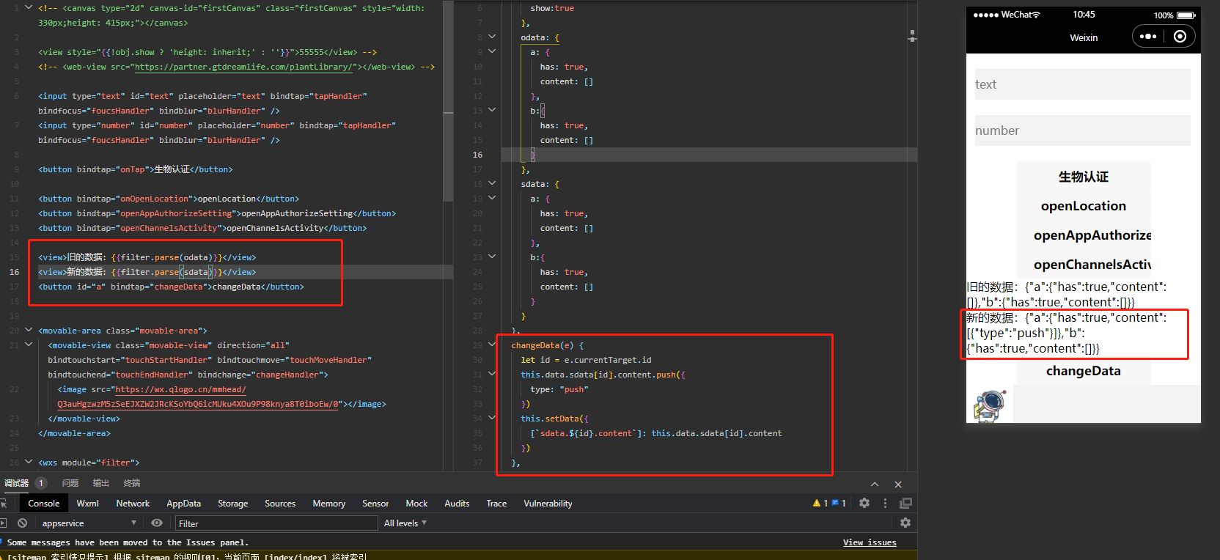Collapse fold arrow at js line 13
Screen dimensions: 1220x560
492,110
